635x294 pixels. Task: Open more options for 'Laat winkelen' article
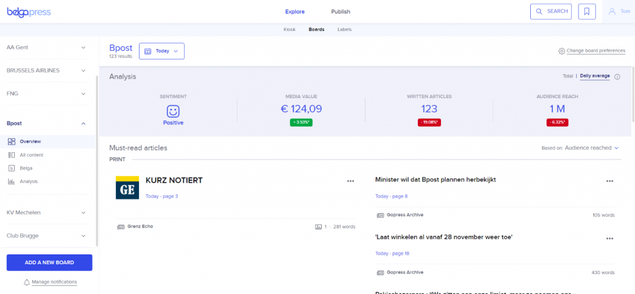610,238
